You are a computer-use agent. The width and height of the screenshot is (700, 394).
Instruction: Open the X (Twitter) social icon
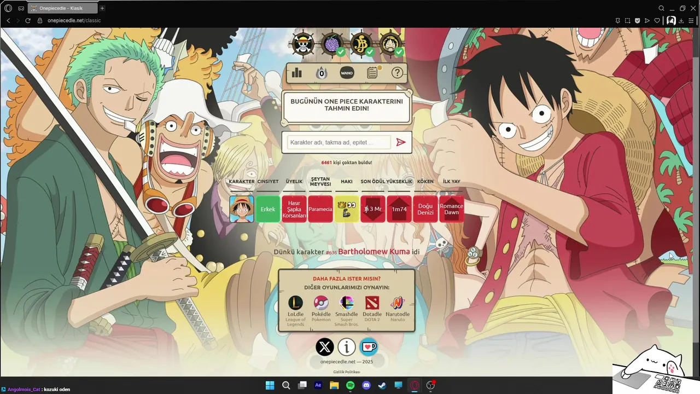click(x=325, y=347)
